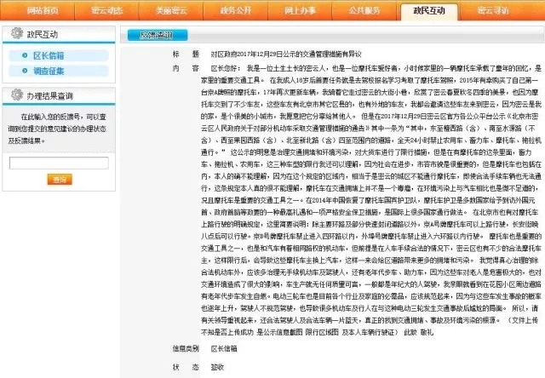Open the 区长信箱 sidebar link
545x378 pixels.
(x=49, y=55)
